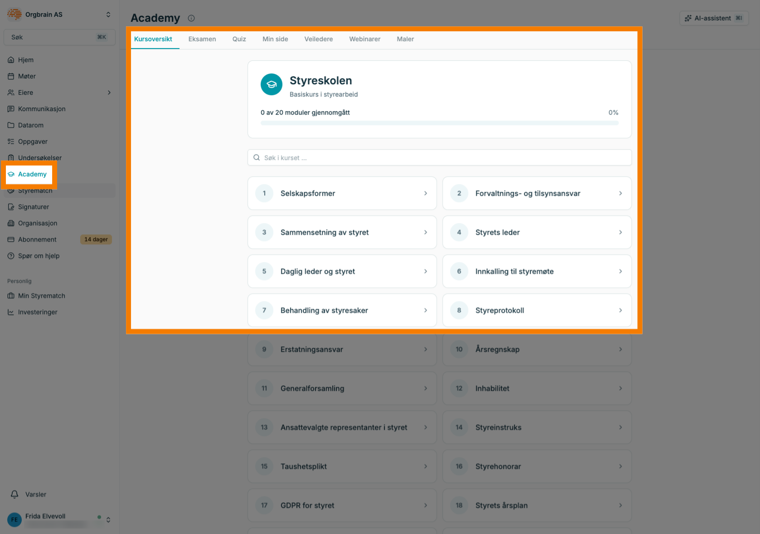
Task: Open the Daglig leder og styret module
Action: pos(342,271)
